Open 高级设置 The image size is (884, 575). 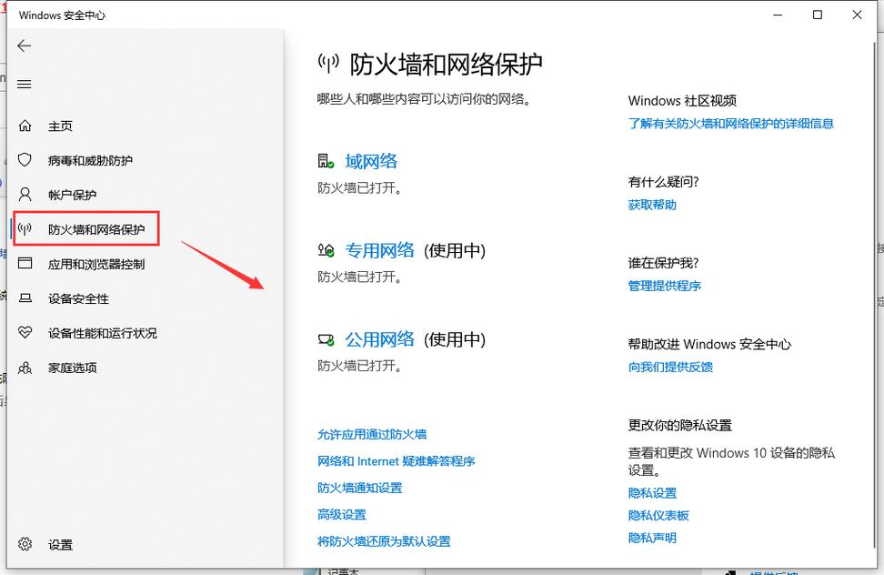click(x=341, y=514)
